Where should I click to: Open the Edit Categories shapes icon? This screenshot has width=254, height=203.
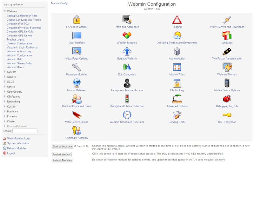click(127, 67)
